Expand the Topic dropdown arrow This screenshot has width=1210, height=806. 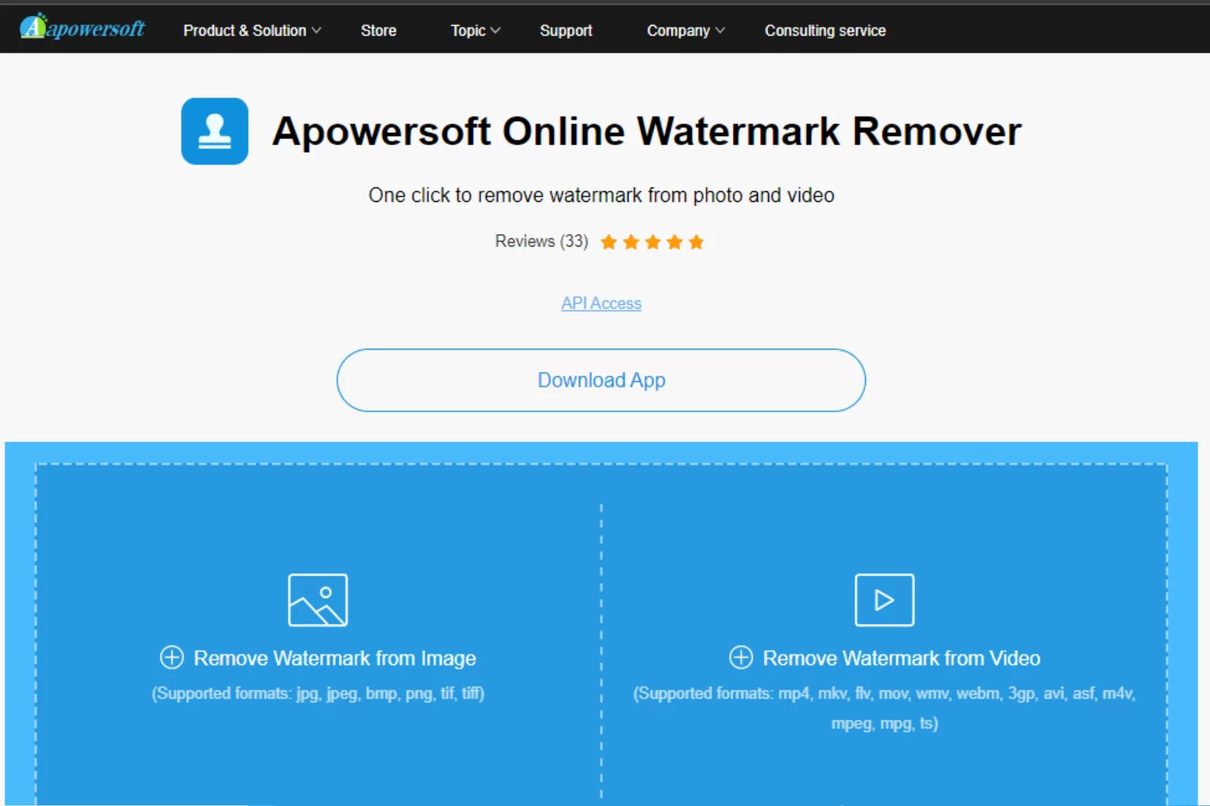pyautogui.click(x=495, y=30)
